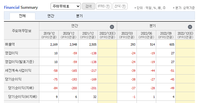Click the 2,548 매출액 value
Viewport: 200px width, 103px height.
tap(73, 44)
